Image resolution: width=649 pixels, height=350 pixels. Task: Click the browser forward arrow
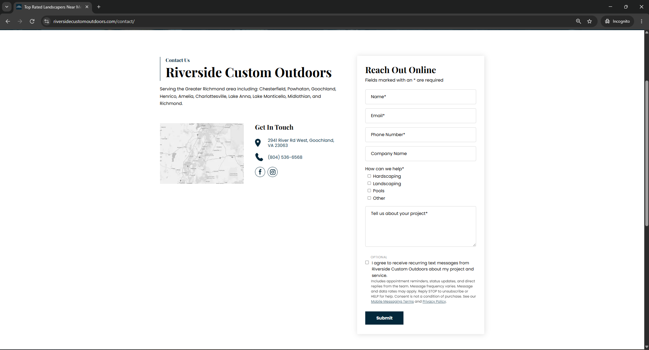tap(20, 21)
